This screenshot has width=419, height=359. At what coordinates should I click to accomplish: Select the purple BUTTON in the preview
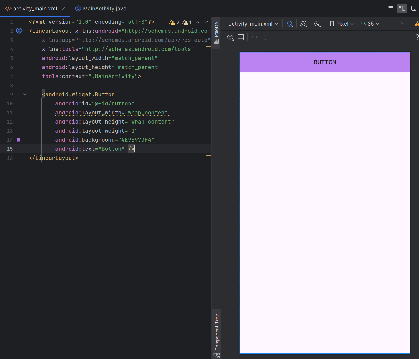click(325, 62)
